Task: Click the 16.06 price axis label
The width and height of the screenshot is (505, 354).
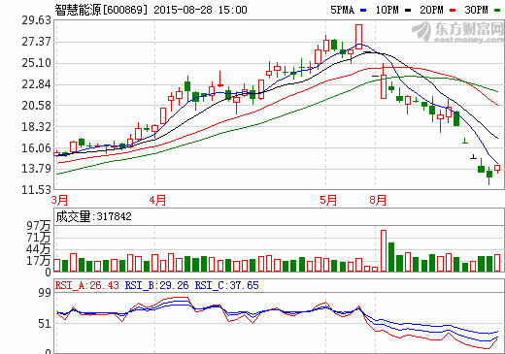Action: [x=37, y=148]
